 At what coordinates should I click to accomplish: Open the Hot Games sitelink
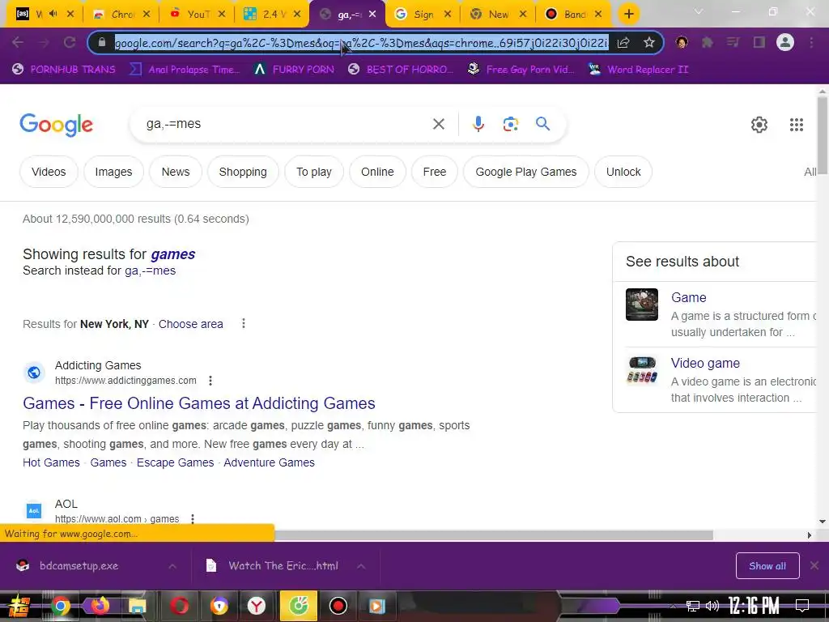[51, 462]
